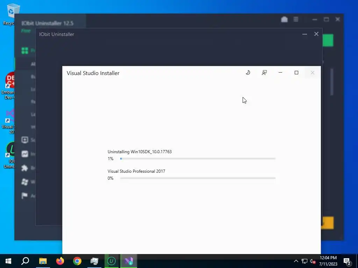This screenshot has width=358, height=268.
Task: Click the IObit Uninstaller dialog title
Action: [57, 35]
